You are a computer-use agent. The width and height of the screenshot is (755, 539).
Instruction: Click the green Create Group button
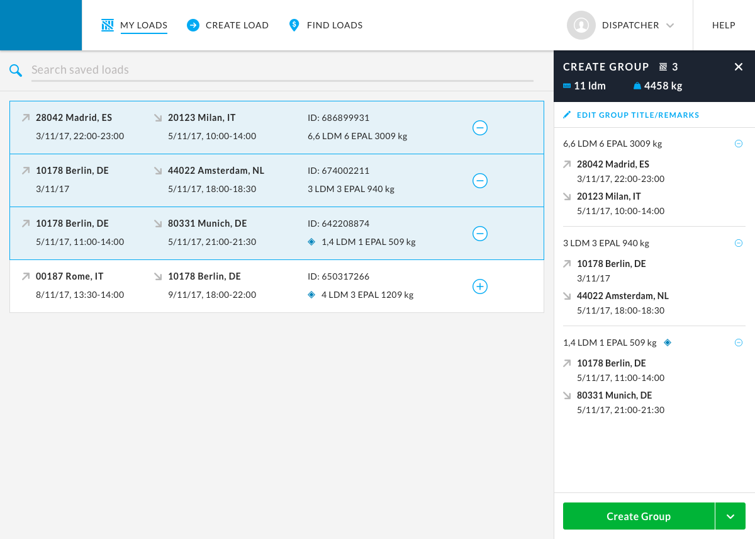point(639,516)
